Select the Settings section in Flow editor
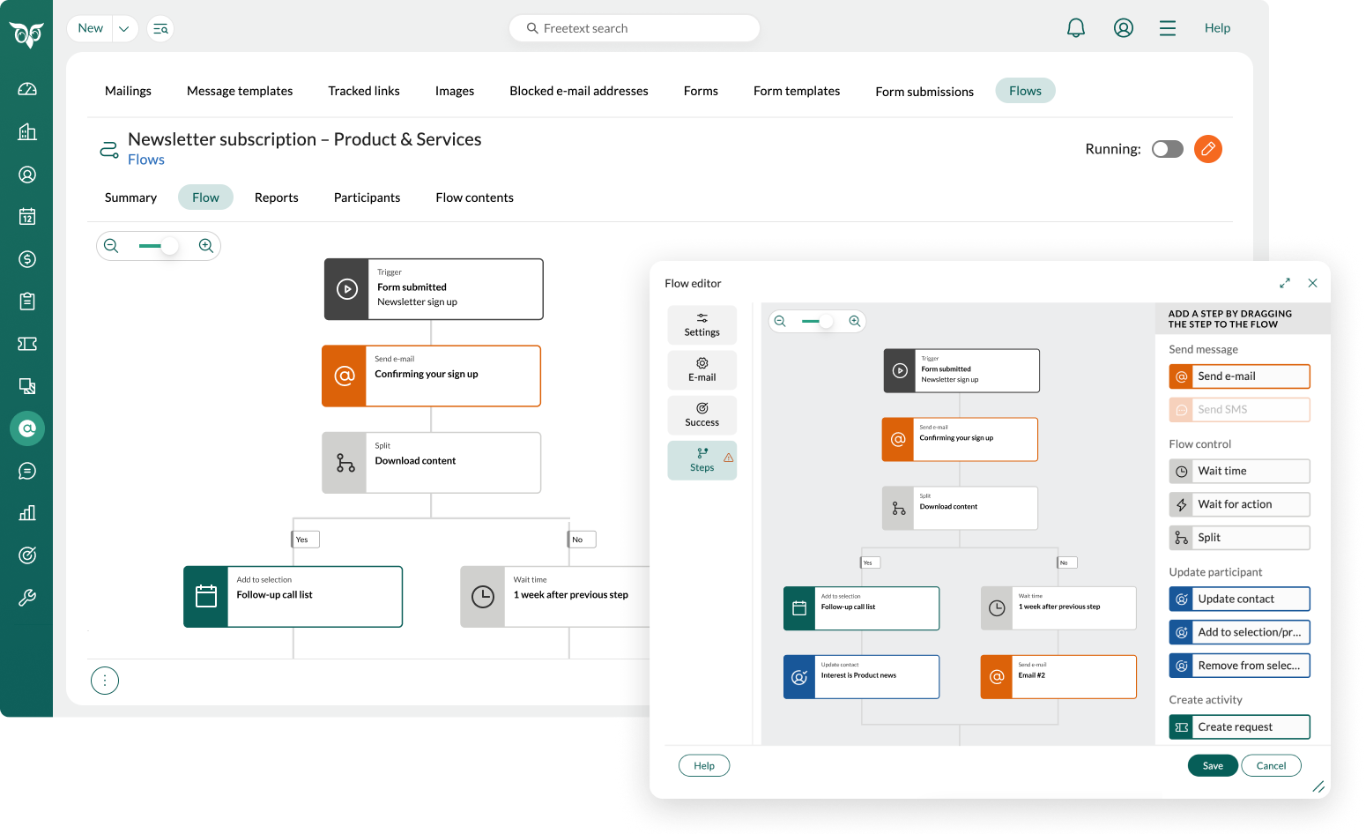This screenshot has width=1366, height=834. click(x=702, y=324)
